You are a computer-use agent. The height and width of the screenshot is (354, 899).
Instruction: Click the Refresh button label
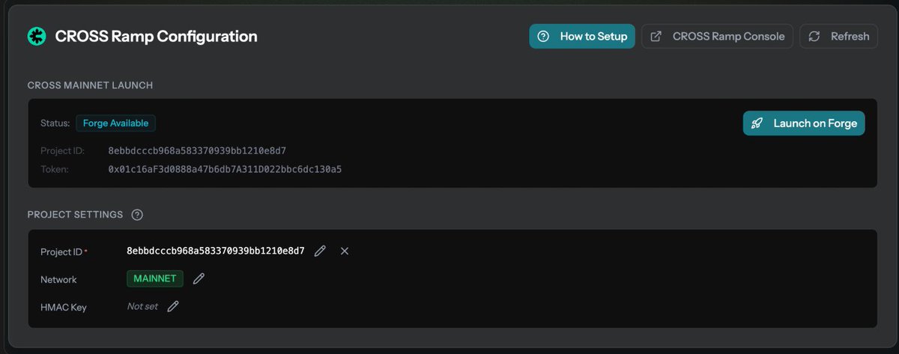(850, 36)
